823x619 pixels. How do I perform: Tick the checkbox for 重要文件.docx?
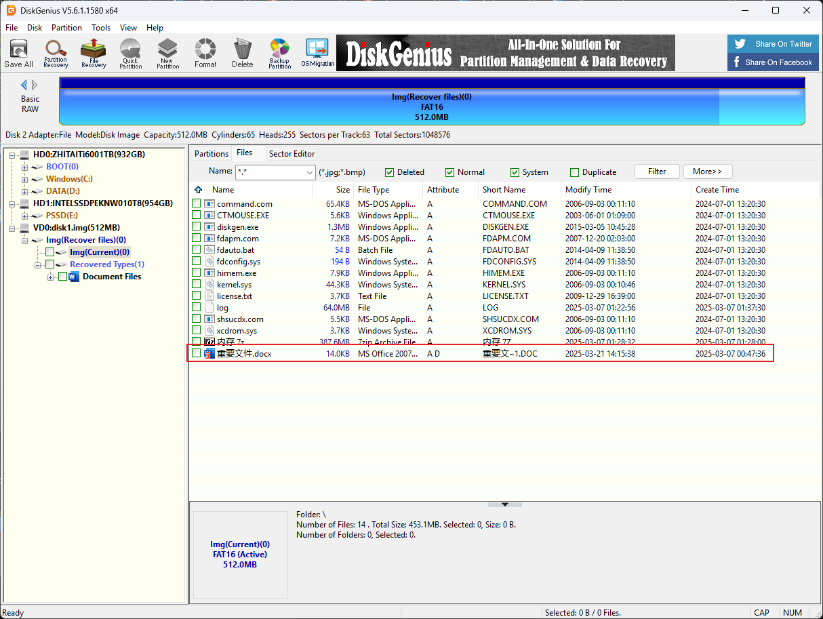[197, 353]
